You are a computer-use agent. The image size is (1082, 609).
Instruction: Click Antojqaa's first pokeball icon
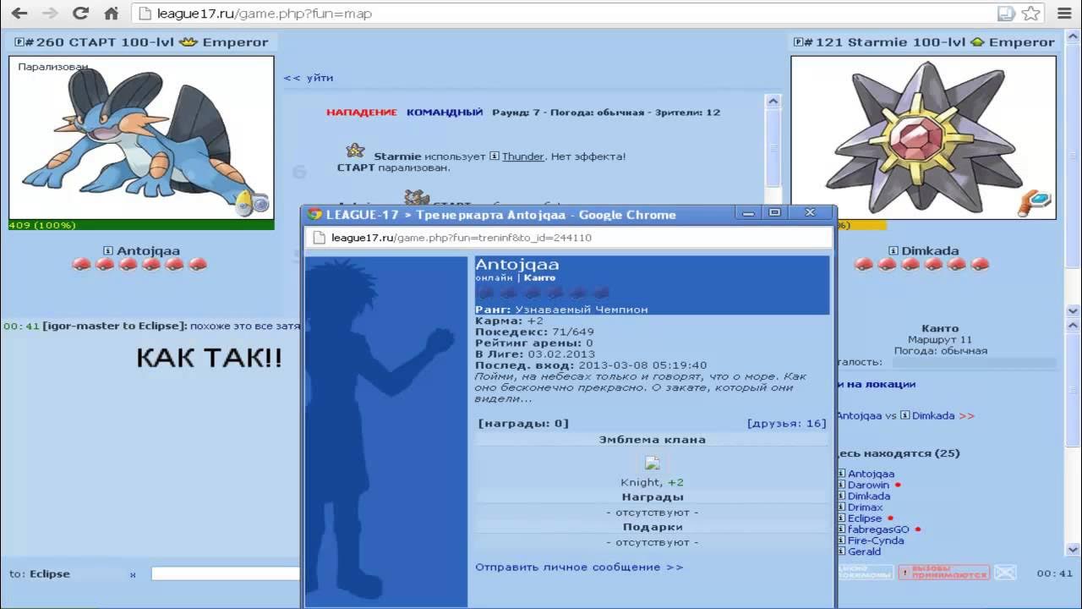[x=81, y=265]
